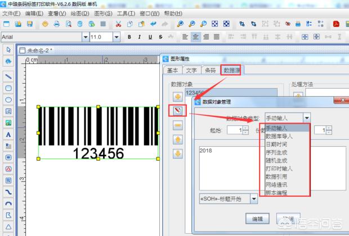
Task: Open Print Preview magnifier page icon
Action: [x=69, y=24]
